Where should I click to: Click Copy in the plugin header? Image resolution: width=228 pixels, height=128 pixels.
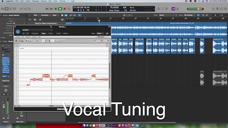coord(44,33)
